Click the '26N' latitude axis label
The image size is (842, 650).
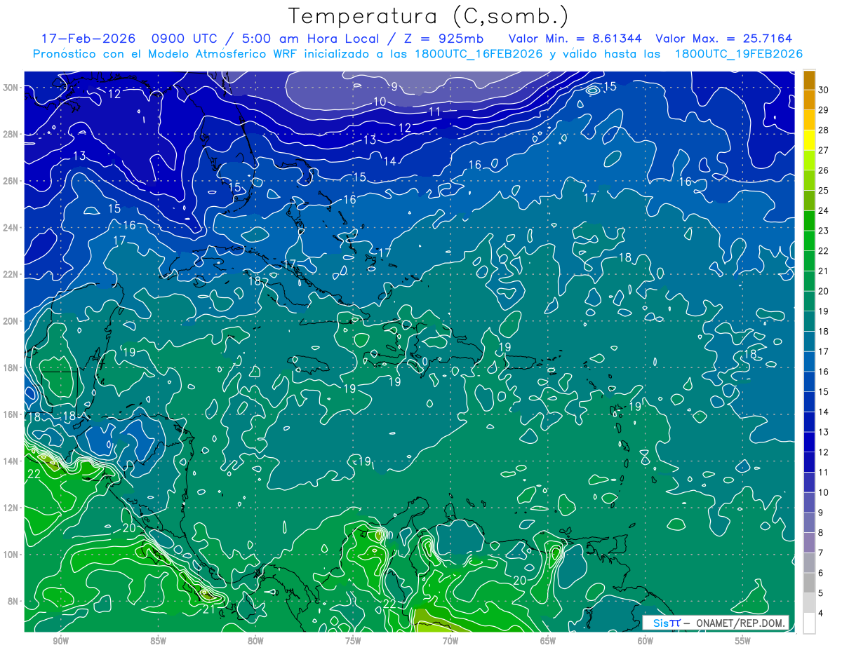point(11,181)
